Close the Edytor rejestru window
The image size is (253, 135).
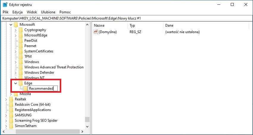click(246, 4)
